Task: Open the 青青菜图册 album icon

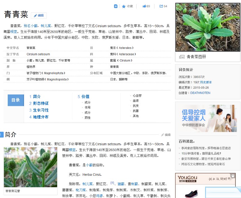Action: tap(182, 57)
